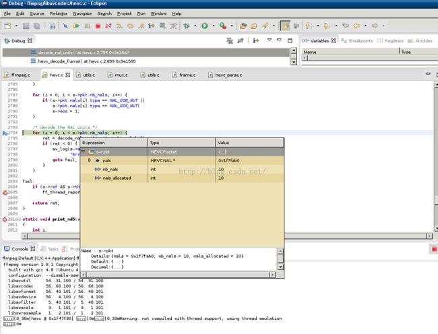The image size is (438, 334).
Task: Click the New wizard toolbar icon
Action: click(x=7, y=26)
